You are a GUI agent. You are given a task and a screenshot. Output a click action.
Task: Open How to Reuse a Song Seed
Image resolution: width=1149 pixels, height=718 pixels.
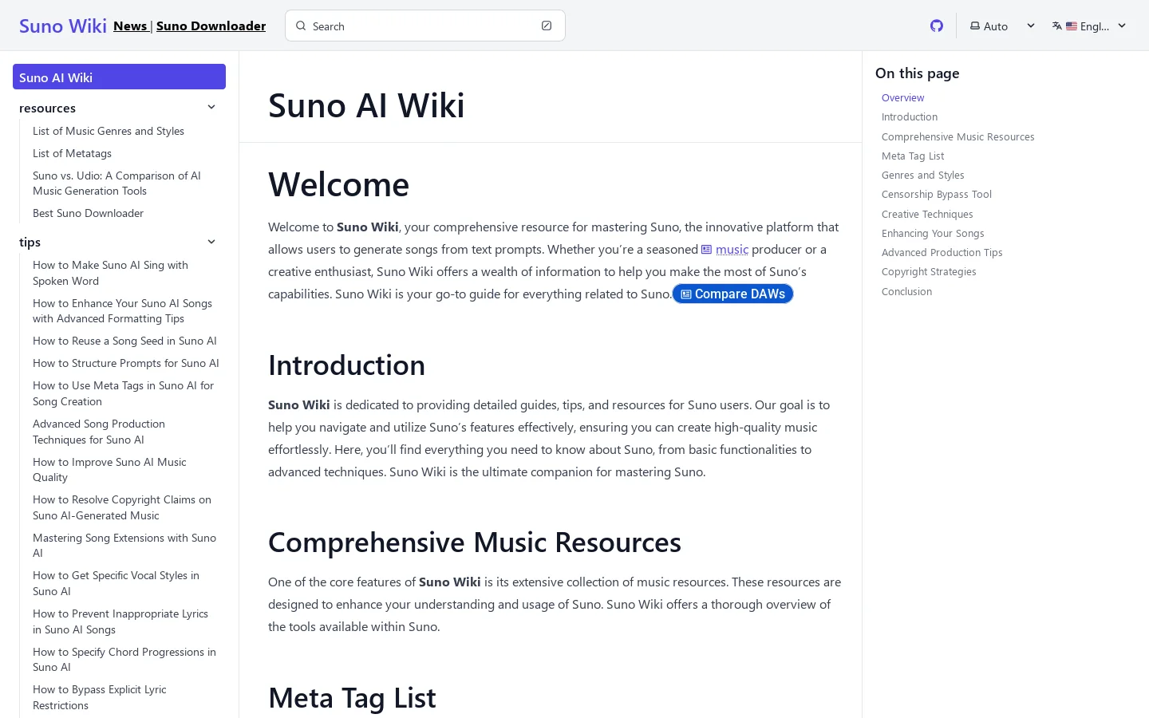click(124, 341)
